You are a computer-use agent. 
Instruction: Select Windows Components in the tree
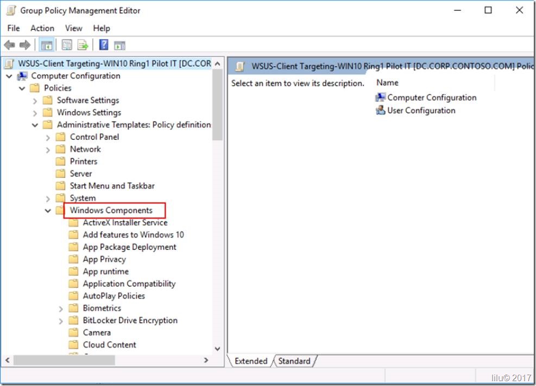[x=111, y=210]
